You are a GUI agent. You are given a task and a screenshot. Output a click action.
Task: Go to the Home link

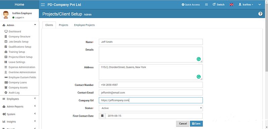pos(19,4)
